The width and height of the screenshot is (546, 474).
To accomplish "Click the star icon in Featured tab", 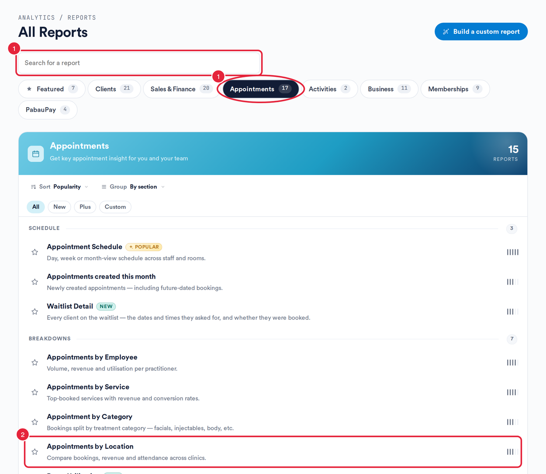I will coord(29,89).
